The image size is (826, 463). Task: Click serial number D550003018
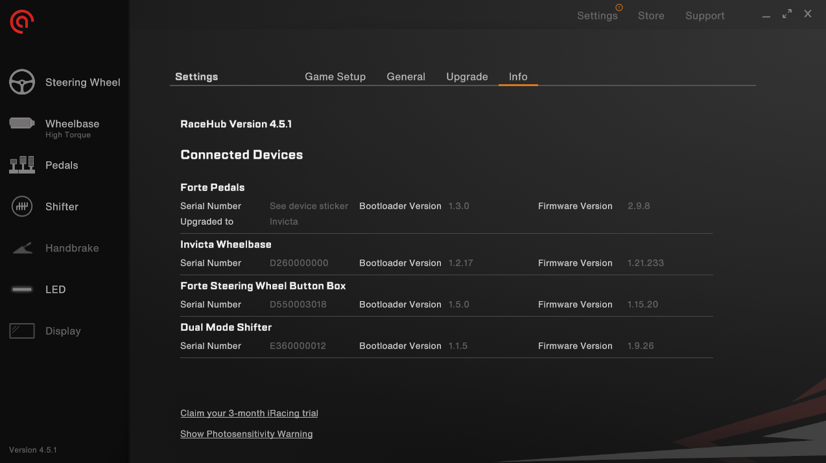(x=298, y=304)
